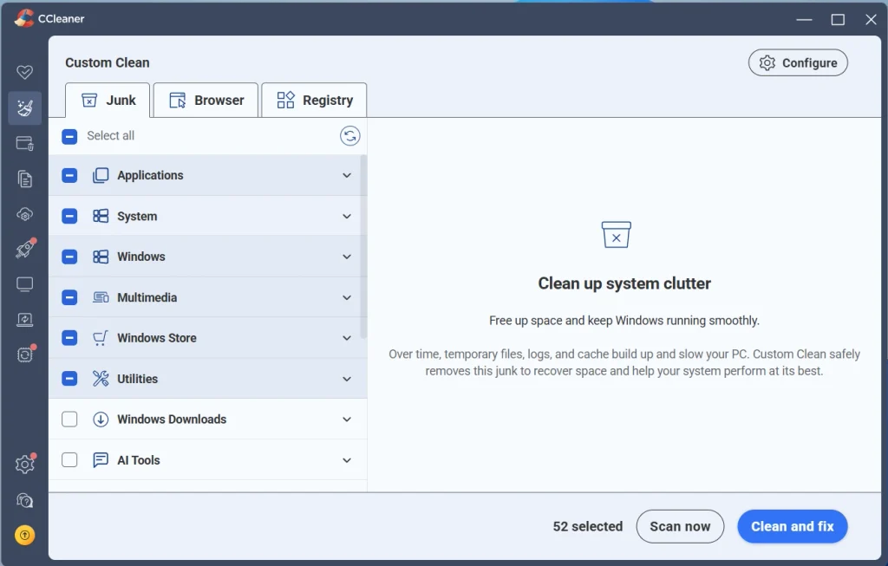The image size is (888, 566).
Task: Open the laptop refresh updater icon
Action: 24,320
